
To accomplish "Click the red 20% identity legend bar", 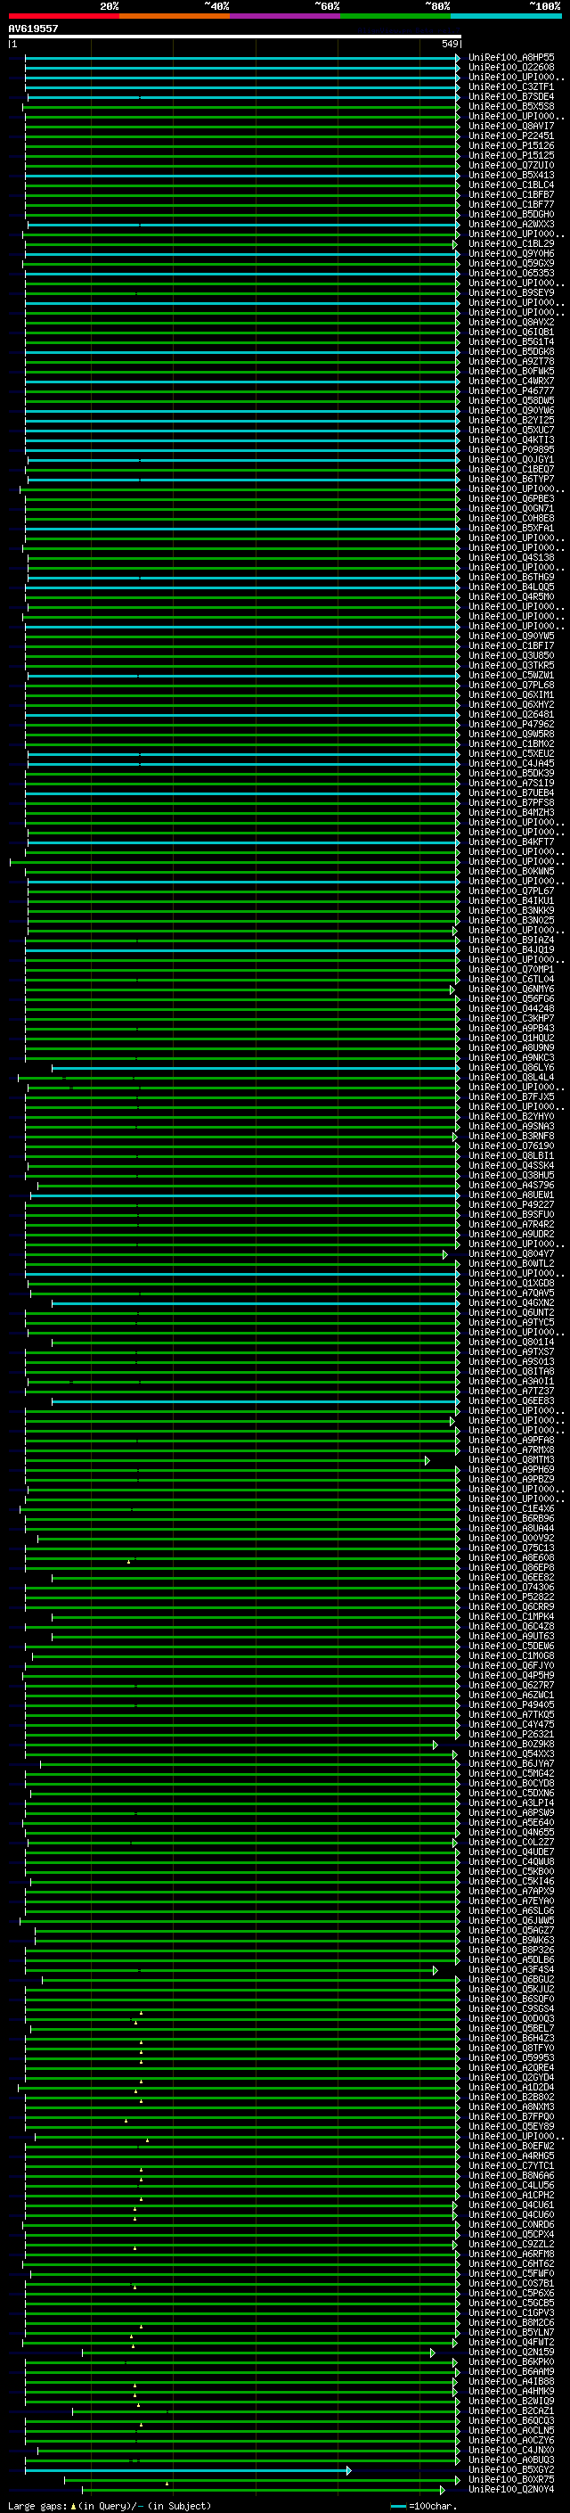I will click(63, 16).
